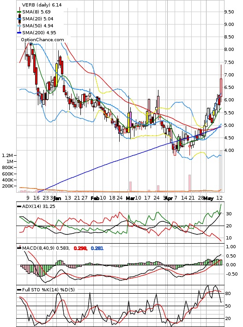
Task: Click the Jan month marker on date axis
Action: tap(57, 198)
